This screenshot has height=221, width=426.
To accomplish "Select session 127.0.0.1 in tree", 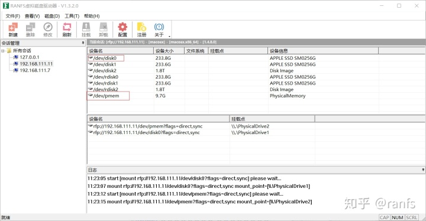I will coord(30,57).
